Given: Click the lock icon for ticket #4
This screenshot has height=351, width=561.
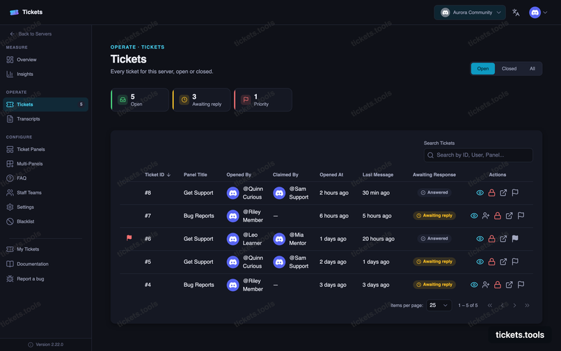Looking at the screenshot, I should (498, 285).
